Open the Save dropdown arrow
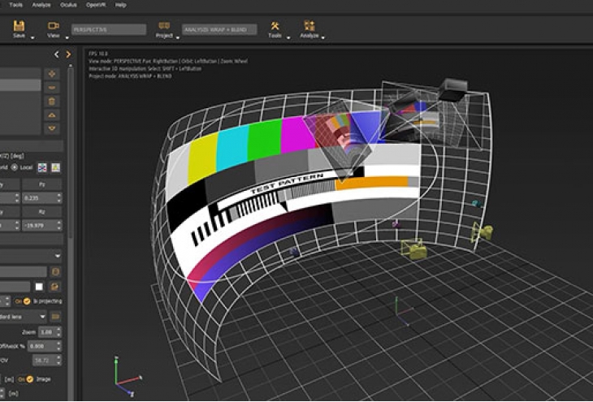Viewport: 593px width, 402px height. (32, 37)
